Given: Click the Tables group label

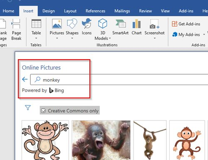Looking at the screenshot, I should point(36,45).
